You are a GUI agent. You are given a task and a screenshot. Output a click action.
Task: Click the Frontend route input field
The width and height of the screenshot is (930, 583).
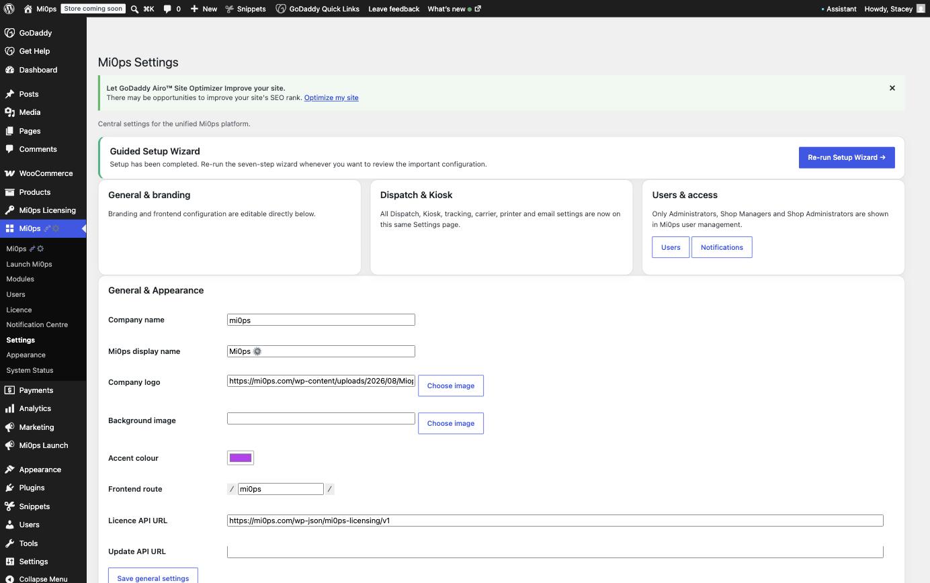[x=281, y=489]
